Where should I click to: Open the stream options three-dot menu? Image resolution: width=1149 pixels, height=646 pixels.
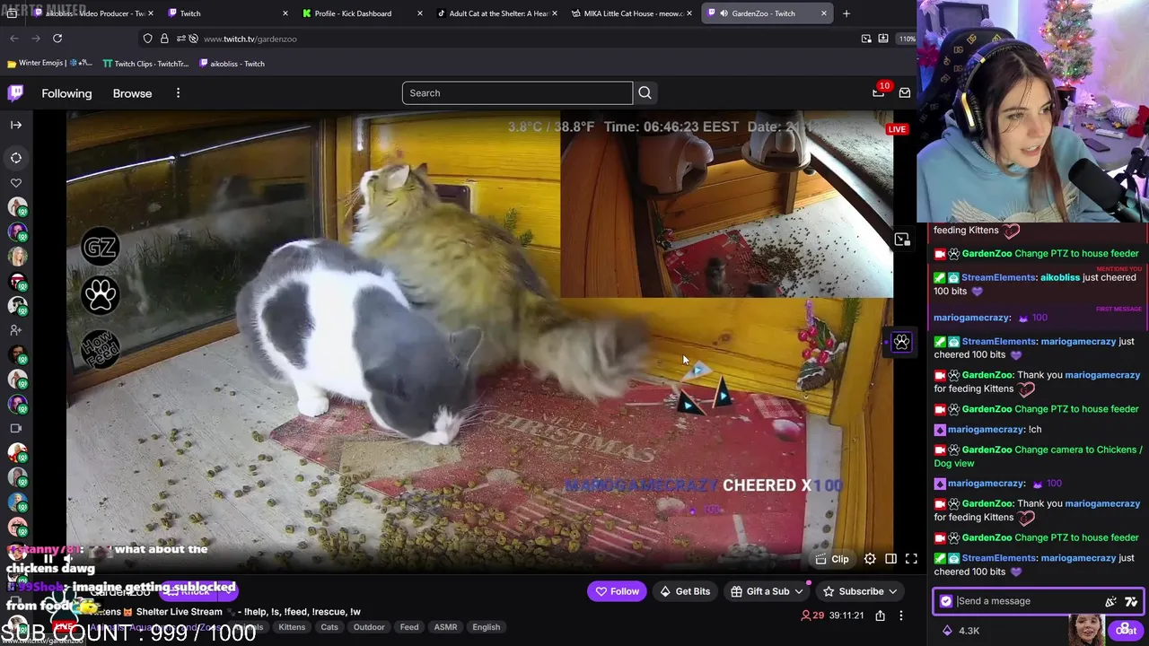point(901,615)
